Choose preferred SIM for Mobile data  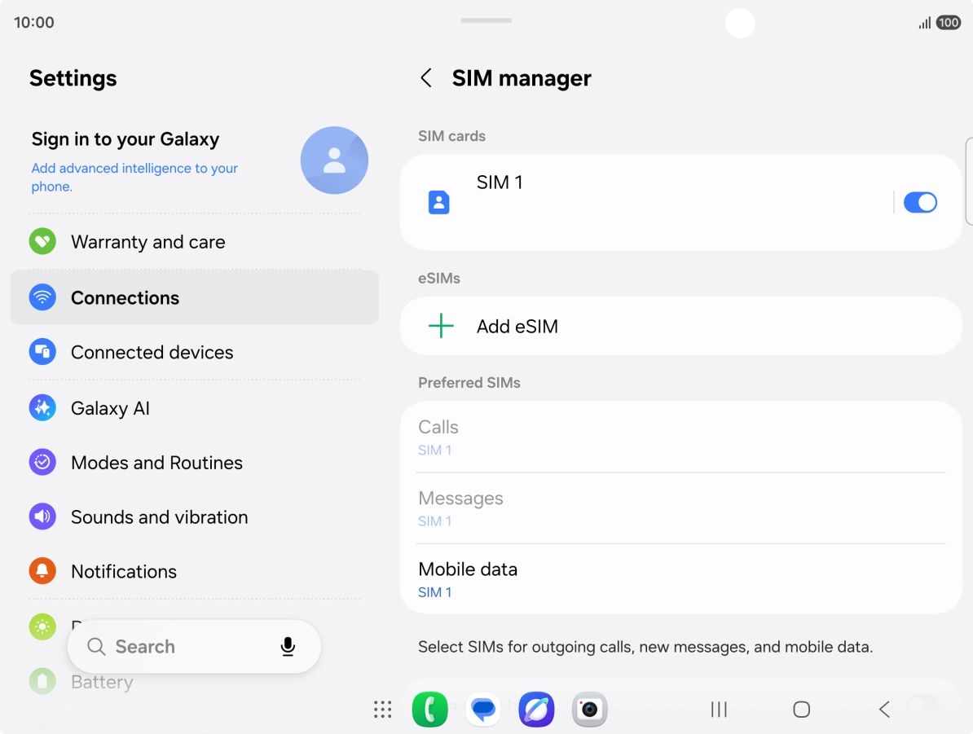coord(680,579)
